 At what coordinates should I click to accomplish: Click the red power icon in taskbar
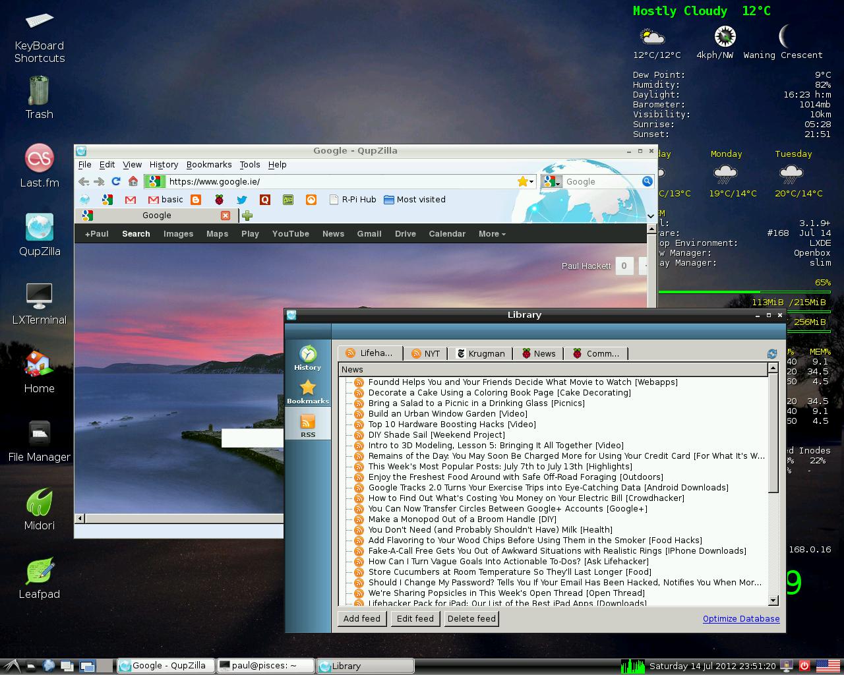[804, 666]
